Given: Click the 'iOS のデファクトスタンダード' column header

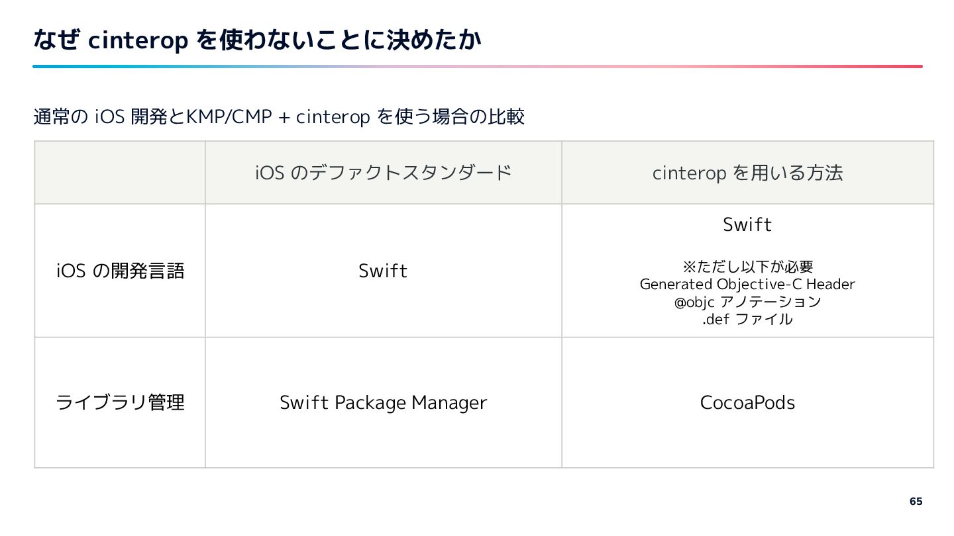Looking at the screenshot, I should (x=384, y=173).
